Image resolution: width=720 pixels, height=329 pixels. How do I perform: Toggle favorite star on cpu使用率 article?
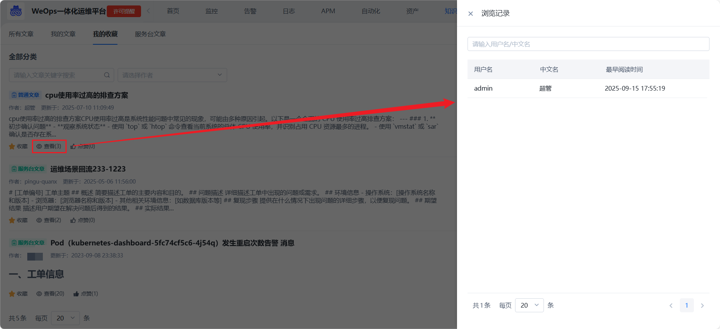(12, 147)
